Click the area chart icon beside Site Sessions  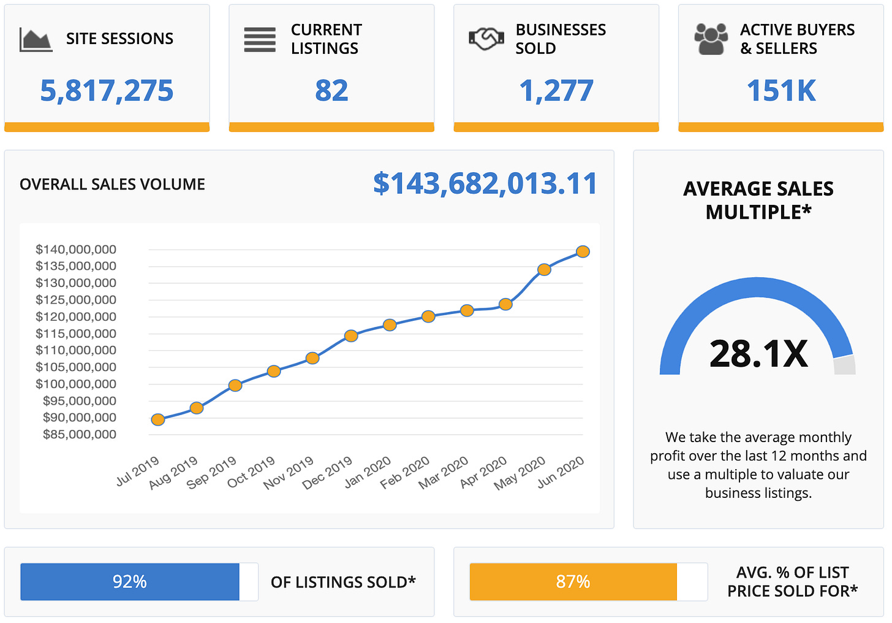click(36, 39)
